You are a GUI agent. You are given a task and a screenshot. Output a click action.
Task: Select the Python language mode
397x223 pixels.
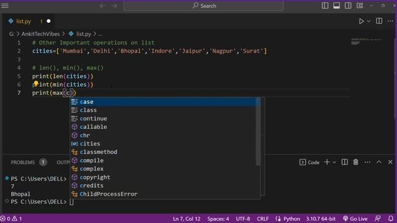[292, 219]
